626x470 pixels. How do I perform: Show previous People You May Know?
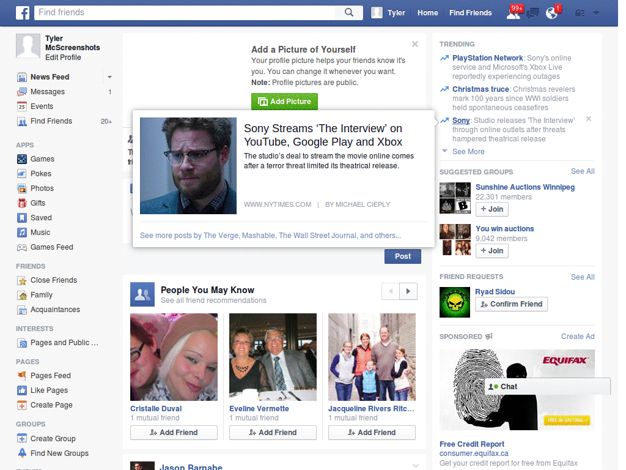pos(391,291)
